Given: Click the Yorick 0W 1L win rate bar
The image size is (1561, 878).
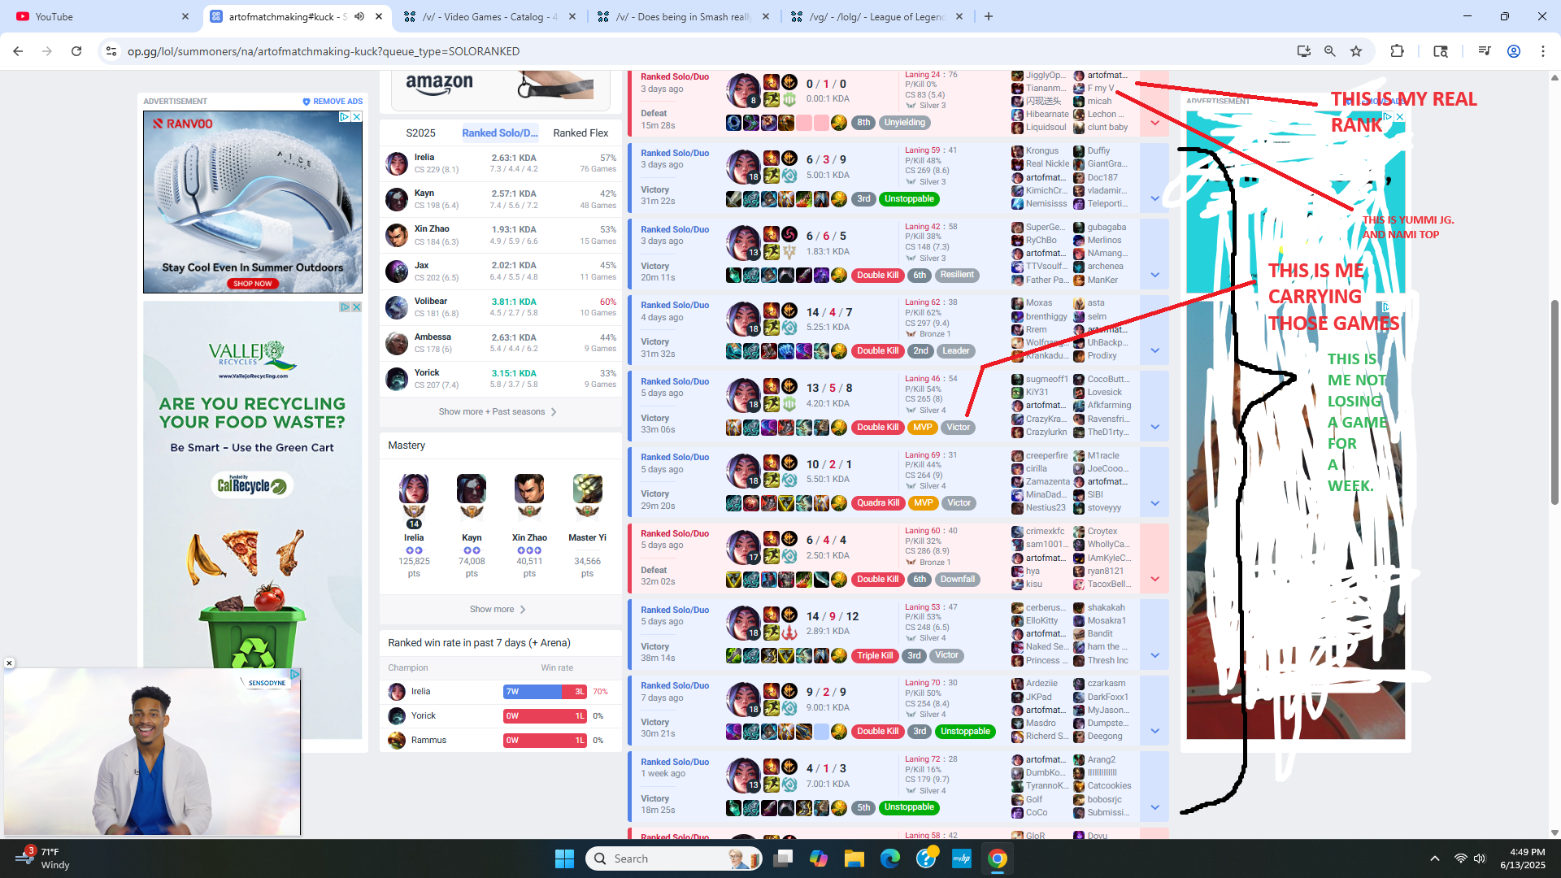Looking at the screenshot, I should tap(545, 716).
